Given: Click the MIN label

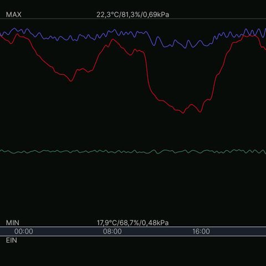Looking at the screenshot, I should click(x=13, y=223).
